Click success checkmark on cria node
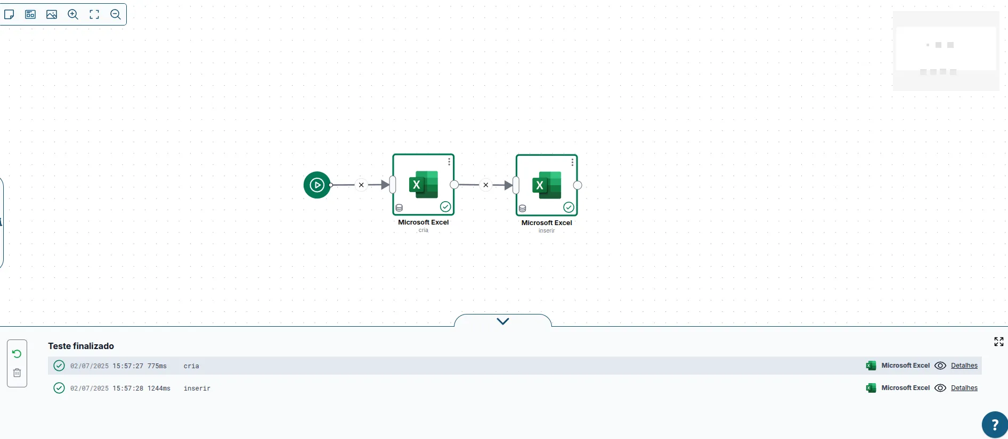The width and height of the screenshot is (1008, 439). point(445,206)
